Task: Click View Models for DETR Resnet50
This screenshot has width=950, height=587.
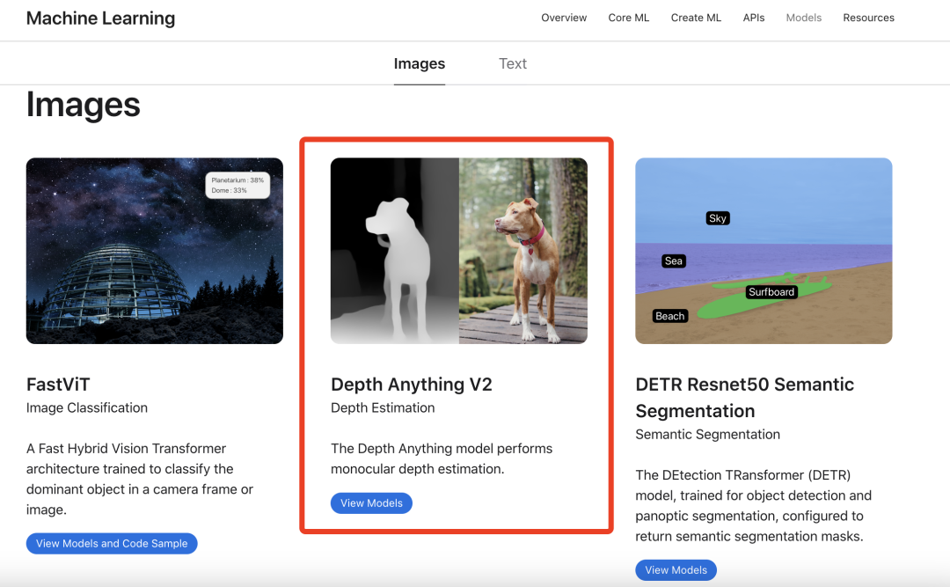Action: (x=676, y=569)
